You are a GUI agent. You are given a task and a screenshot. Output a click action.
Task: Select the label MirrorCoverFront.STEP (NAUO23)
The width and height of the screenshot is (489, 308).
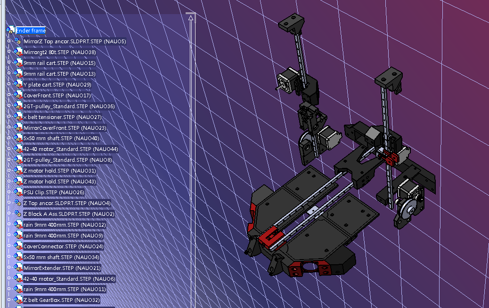coord(65,128)
